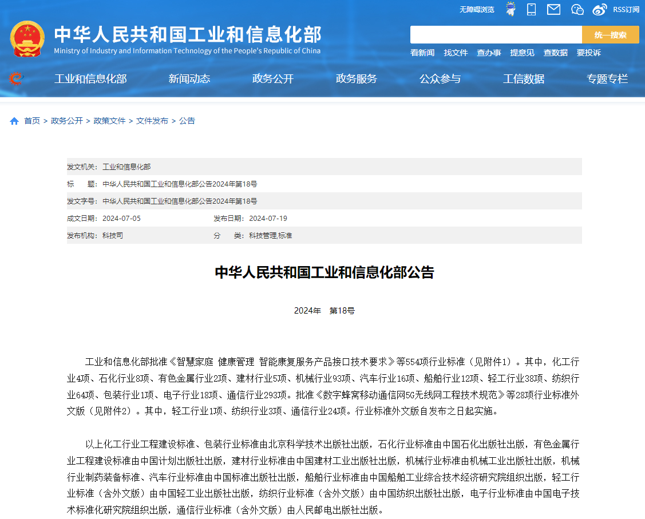The image size is (645, 519).
Task: Open the 政务服务 menu
Action: pos(357,79)
